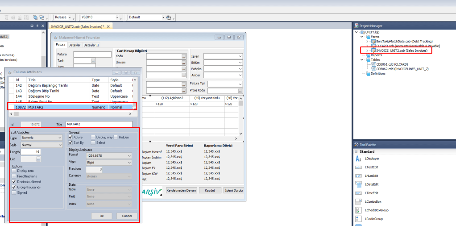Switch to the Detaylar tab

coord(74,45)
